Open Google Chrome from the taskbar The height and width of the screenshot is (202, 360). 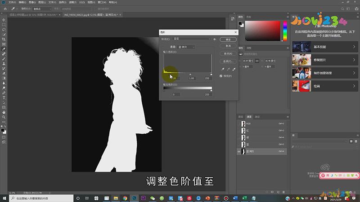pos(125,198)
